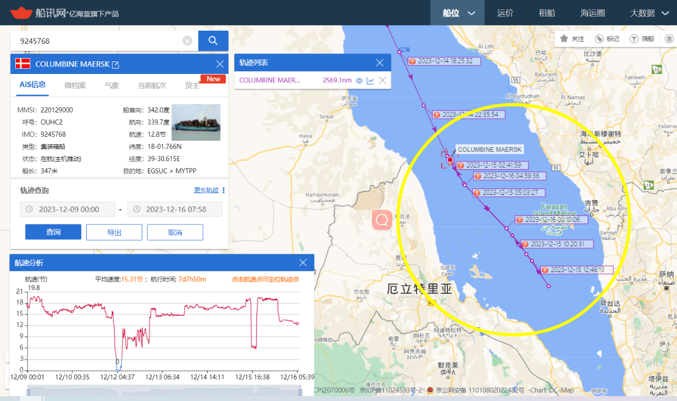Open the ship photo thumbnail
The image size is (677, 401).
pyautogui.click(x=196, y=123)
